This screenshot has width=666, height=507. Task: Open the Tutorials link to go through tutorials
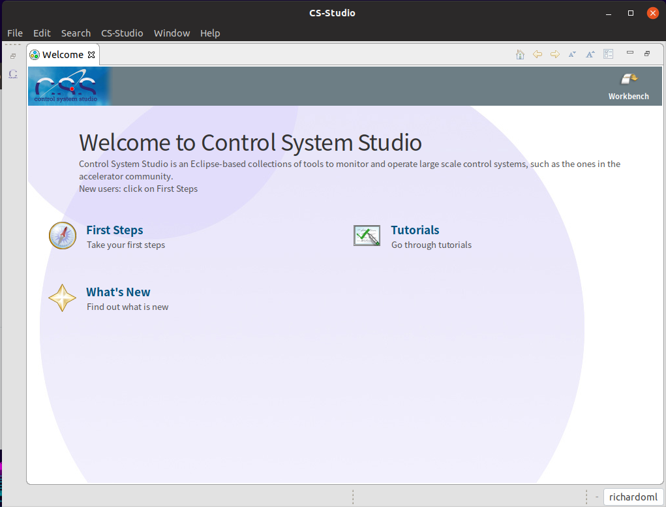tap(415, 230)
